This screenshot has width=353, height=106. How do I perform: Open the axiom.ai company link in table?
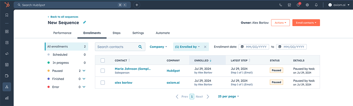coord(173,83)
